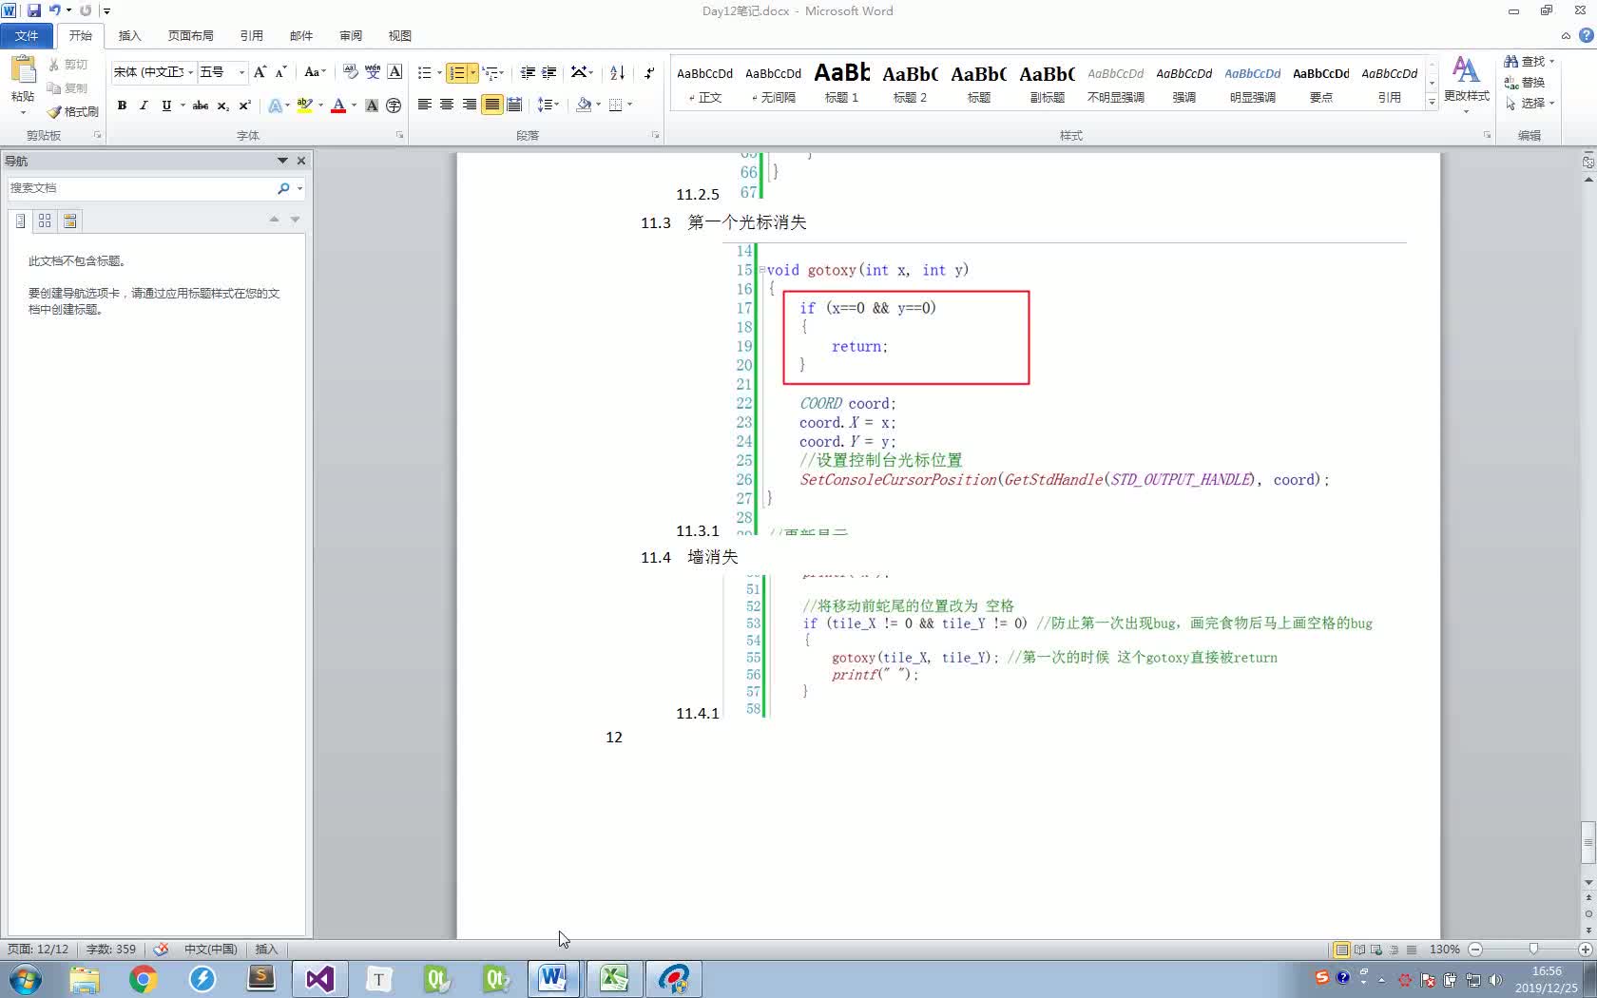Image resolution: width=1597 pixels, height=998 pixels.
Task: Click the Chrome taskbar icon
Action: click(x=144, y=979)
